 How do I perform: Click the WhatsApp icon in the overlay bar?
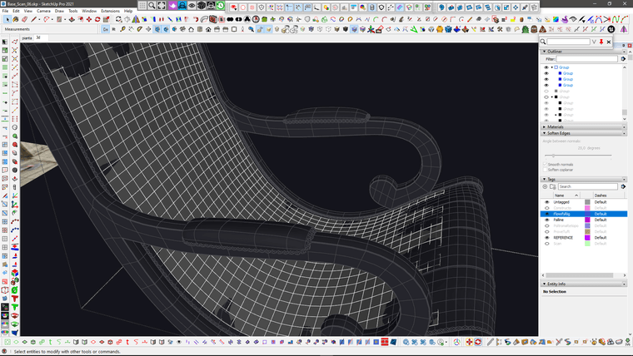tap(221, 6)
